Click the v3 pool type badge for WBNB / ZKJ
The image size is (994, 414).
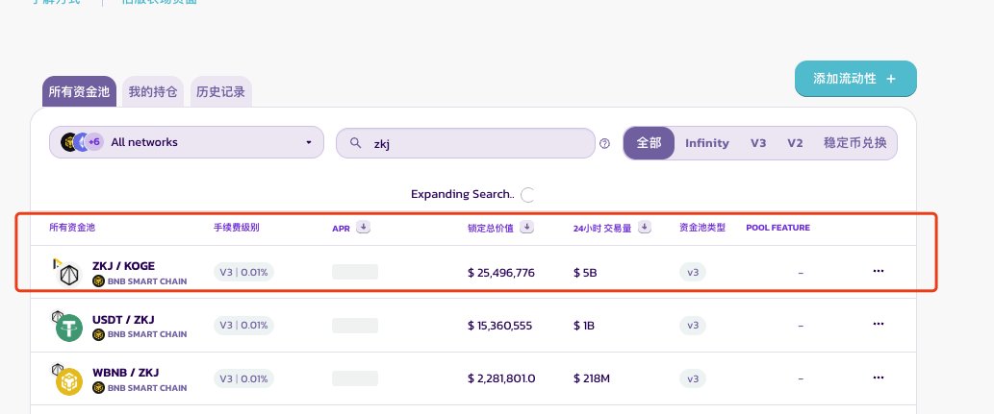693,378
